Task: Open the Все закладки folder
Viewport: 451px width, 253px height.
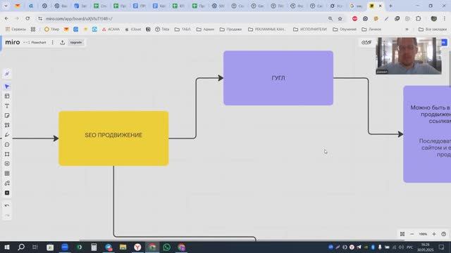Action: [433, 30]
